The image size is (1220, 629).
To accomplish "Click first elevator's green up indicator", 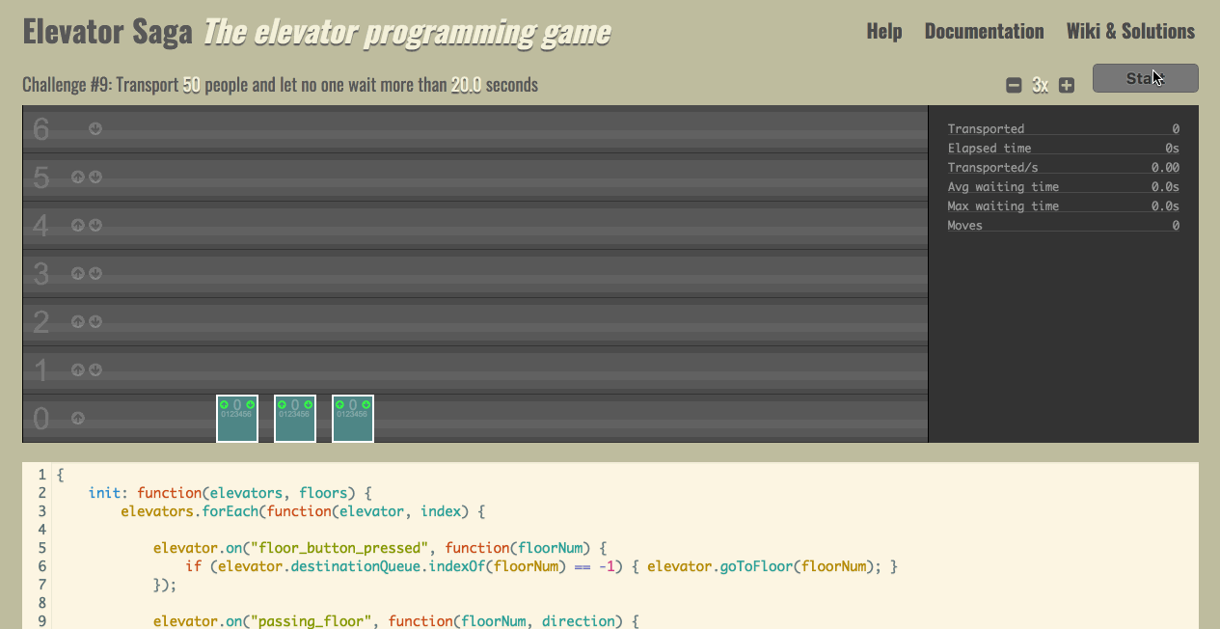I will click(x=224, y=404).
